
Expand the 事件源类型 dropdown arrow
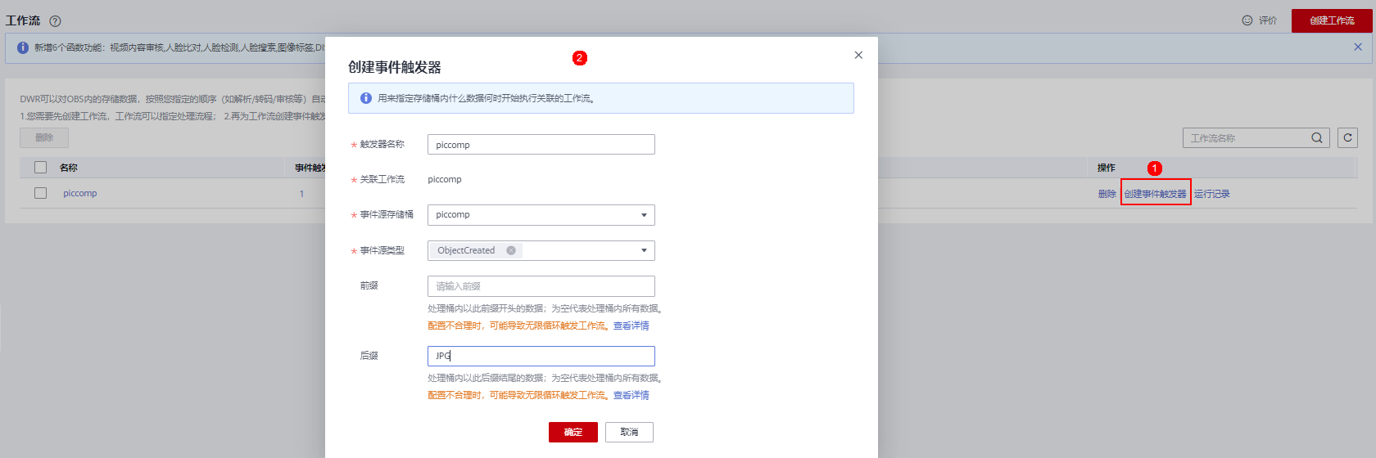(644, 250)
